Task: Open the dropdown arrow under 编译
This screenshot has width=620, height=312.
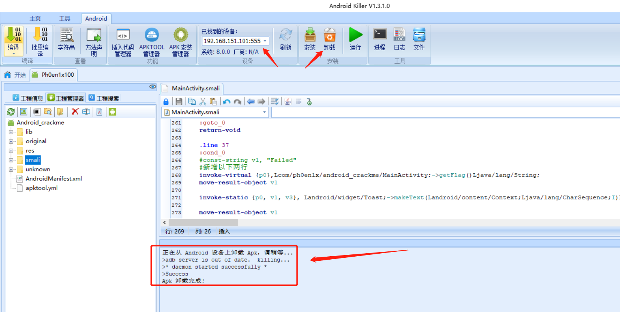Action: click(x=13, y=53)
